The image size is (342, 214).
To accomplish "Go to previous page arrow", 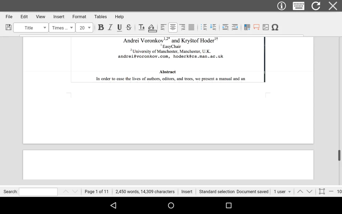I will click(300, 192).
